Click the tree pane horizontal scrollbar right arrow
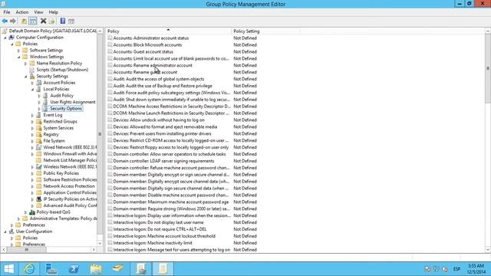Image resolution: width=491 pixels, height=276 pixels. pyautogui.click(x=94, y=249)
